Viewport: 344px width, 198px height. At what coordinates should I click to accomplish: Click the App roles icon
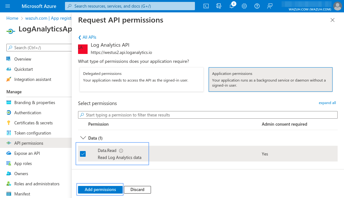(x=9, y=163)
